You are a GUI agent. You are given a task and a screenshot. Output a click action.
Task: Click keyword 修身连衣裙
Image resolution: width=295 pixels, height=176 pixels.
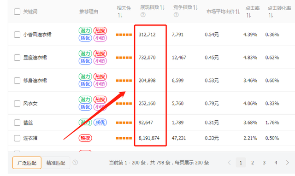pos(35,81)
